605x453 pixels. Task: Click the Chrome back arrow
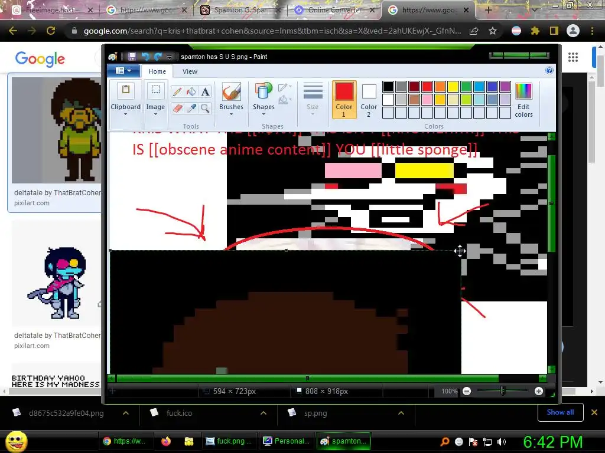13,31
